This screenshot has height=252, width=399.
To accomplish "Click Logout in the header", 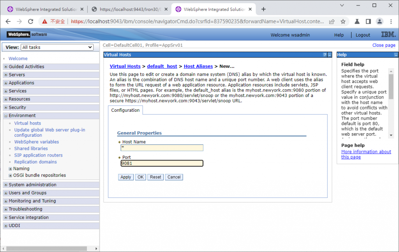I will tap(363, 35).
